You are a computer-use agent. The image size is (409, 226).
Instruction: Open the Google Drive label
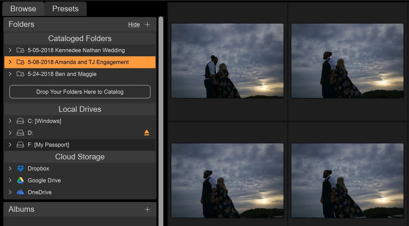click(44, 180)
